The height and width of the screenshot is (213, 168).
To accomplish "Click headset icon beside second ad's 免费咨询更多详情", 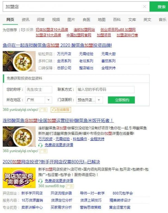I will pyautogui.click(x=40, y=145).
